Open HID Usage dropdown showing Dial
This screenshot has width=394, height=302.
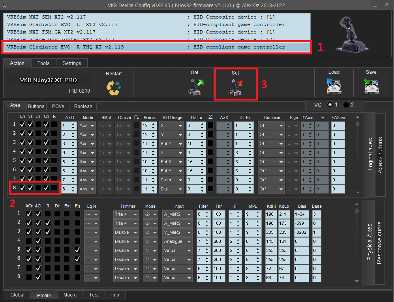point(171,189)
